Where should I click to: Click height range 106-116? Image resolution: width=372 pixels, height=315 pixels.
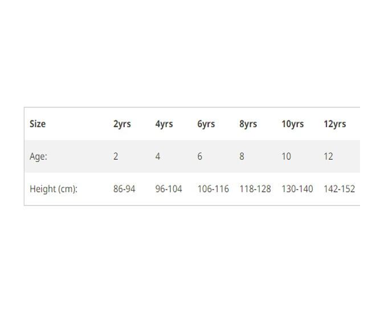pyautogui.click(x=213, y=189)
